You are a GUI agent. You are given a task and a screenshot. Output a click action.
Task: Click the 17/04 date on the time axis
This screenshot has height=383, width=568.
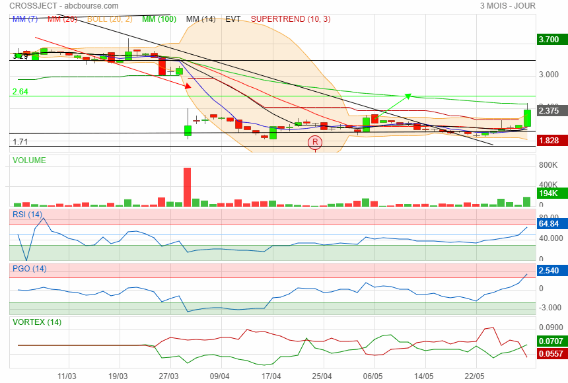(x=271, y=376)
